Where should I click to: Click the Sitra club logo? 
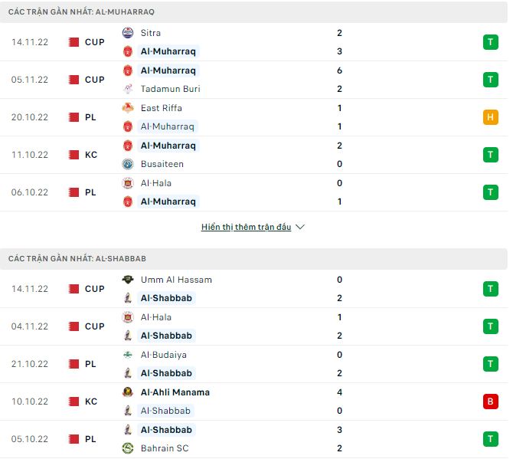(129, 33)
